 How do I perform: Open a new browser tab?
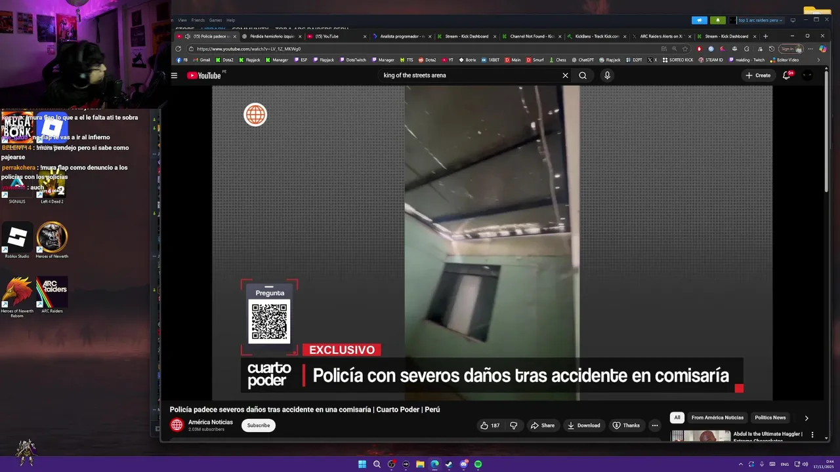[x=765, y=37]
